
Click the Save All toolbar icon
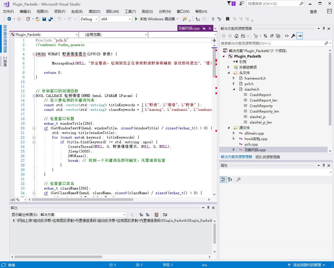coord(51,19)
